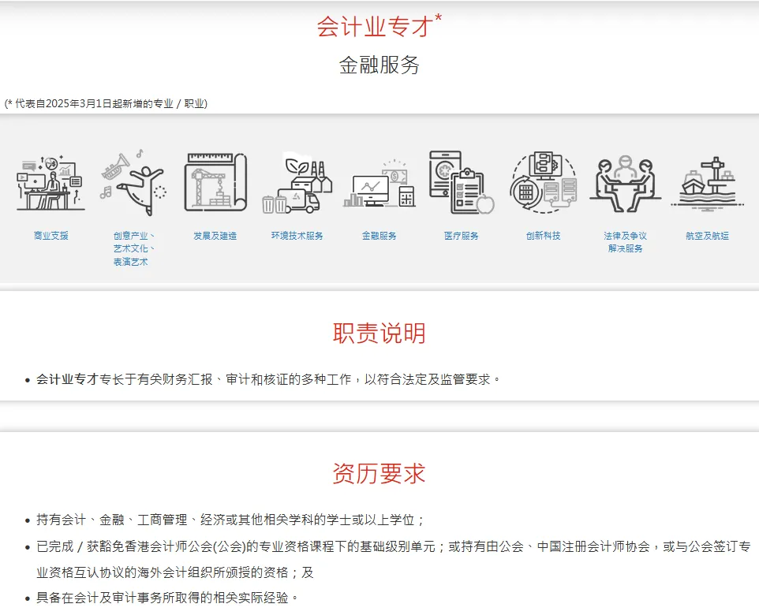Image resolution: width=759 pixels, height=615 pixels.
Task: Open the 创意产业、艺术文化、表演艺术 text link
Action: 133,248
